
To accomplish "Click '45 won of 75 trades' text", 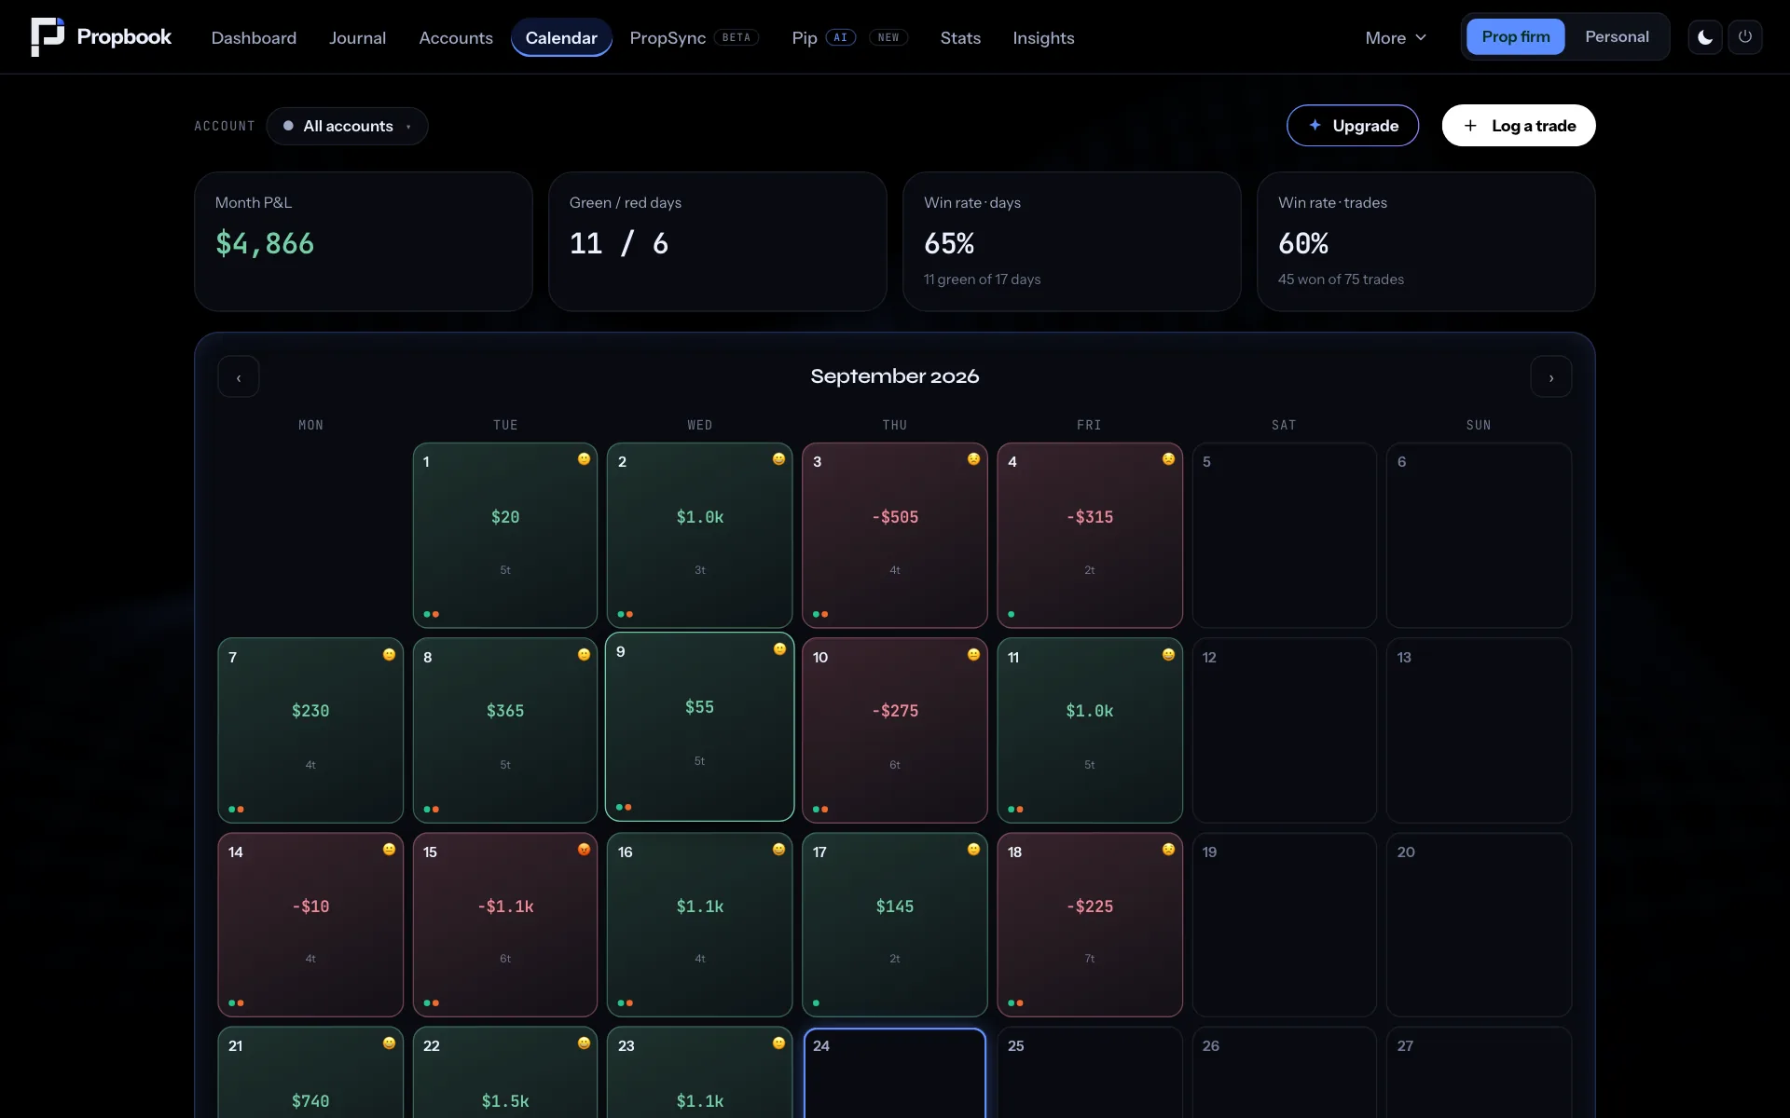I will pos(1341,279).
